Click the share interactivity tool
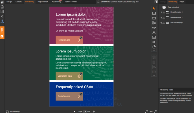The height and width of the screenshot is (113, 194). pos(154,42)
